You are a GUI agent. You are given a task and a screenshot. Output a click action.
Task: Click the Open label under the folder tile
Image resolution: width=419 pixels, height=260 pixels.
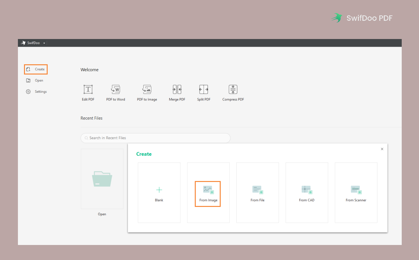tap(102, 214)
